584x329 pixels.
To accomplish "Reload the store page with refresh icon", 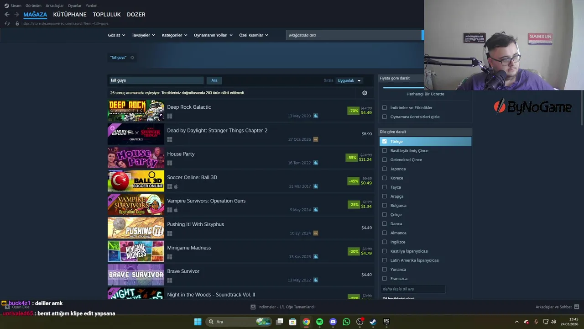I will pyautogui.click(x=7, y=23).
